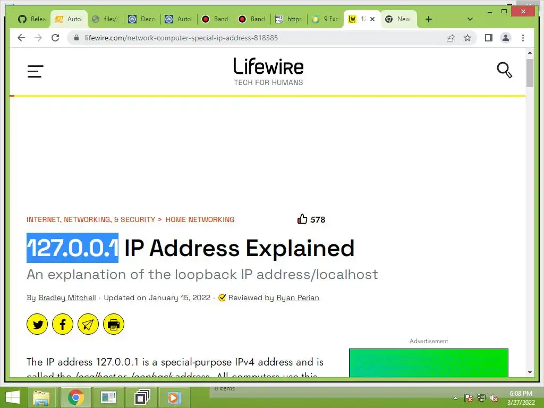The image size is (544, 408).
Task: Open Home Networking breadcrumb link
Action: pos(200,219)
